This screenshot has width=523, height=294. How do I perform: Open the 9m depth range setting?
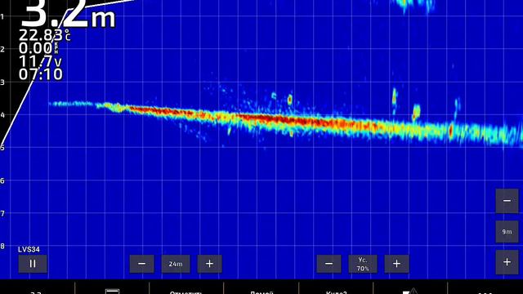pos(507,232)
